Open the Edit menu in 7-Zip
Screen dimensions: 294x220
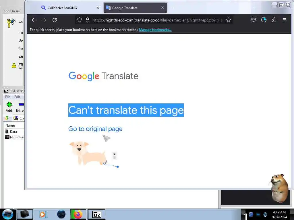point(17,97)
